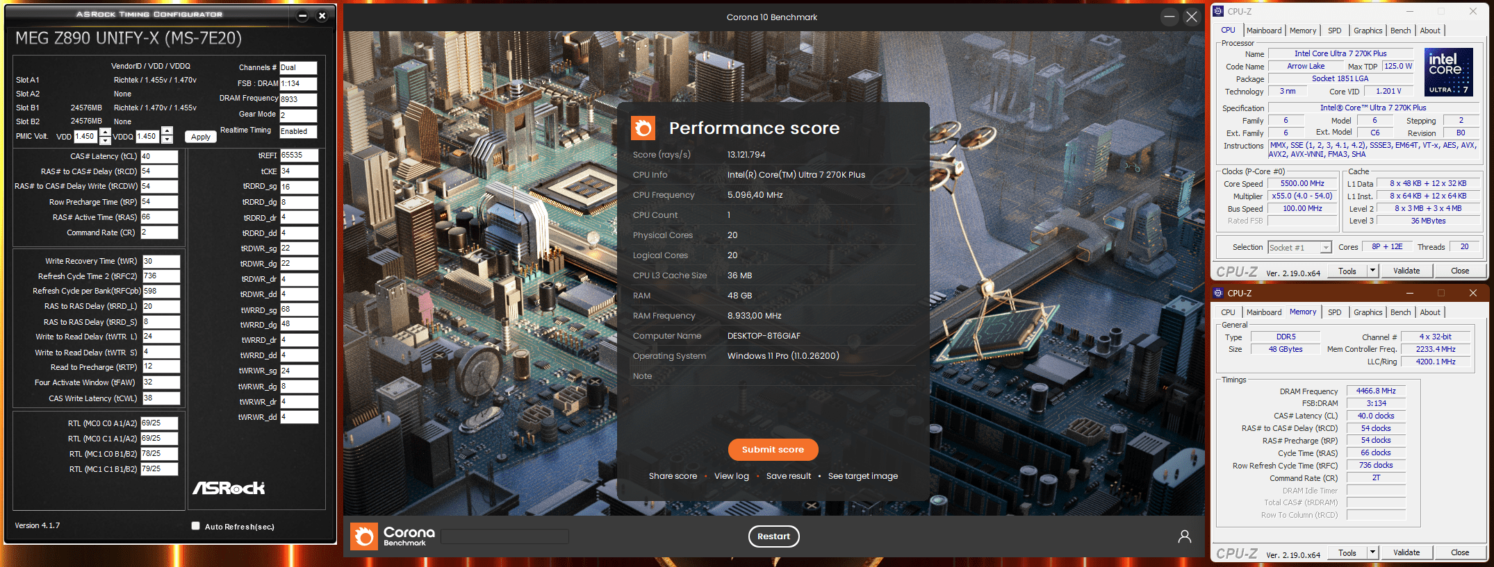Open About tab in the CPU-Z Processor window

[x=1430, y=31]
